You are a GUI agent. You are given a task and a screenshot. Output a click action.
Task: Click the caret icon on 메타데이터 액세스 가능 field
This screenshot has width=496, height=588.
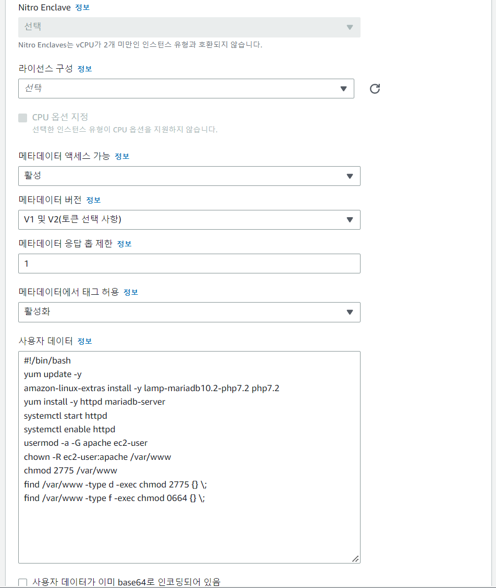coord(349,176)
